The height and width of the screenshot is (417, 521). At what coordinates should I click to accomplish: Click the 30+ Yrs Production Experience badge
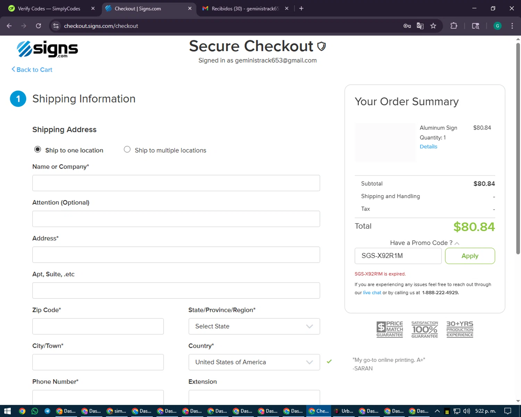coord(460,329)
